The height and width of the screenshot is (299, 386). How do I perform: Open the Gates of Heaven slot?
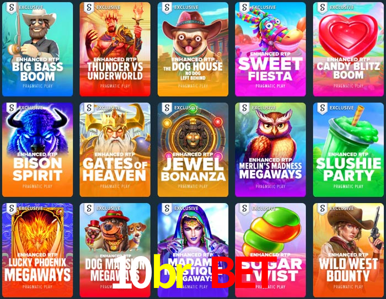click(115, 149)
